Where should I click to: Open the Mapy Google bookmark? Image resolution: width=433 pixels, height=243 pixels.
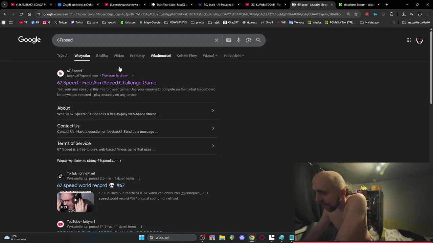pos(150,23)
